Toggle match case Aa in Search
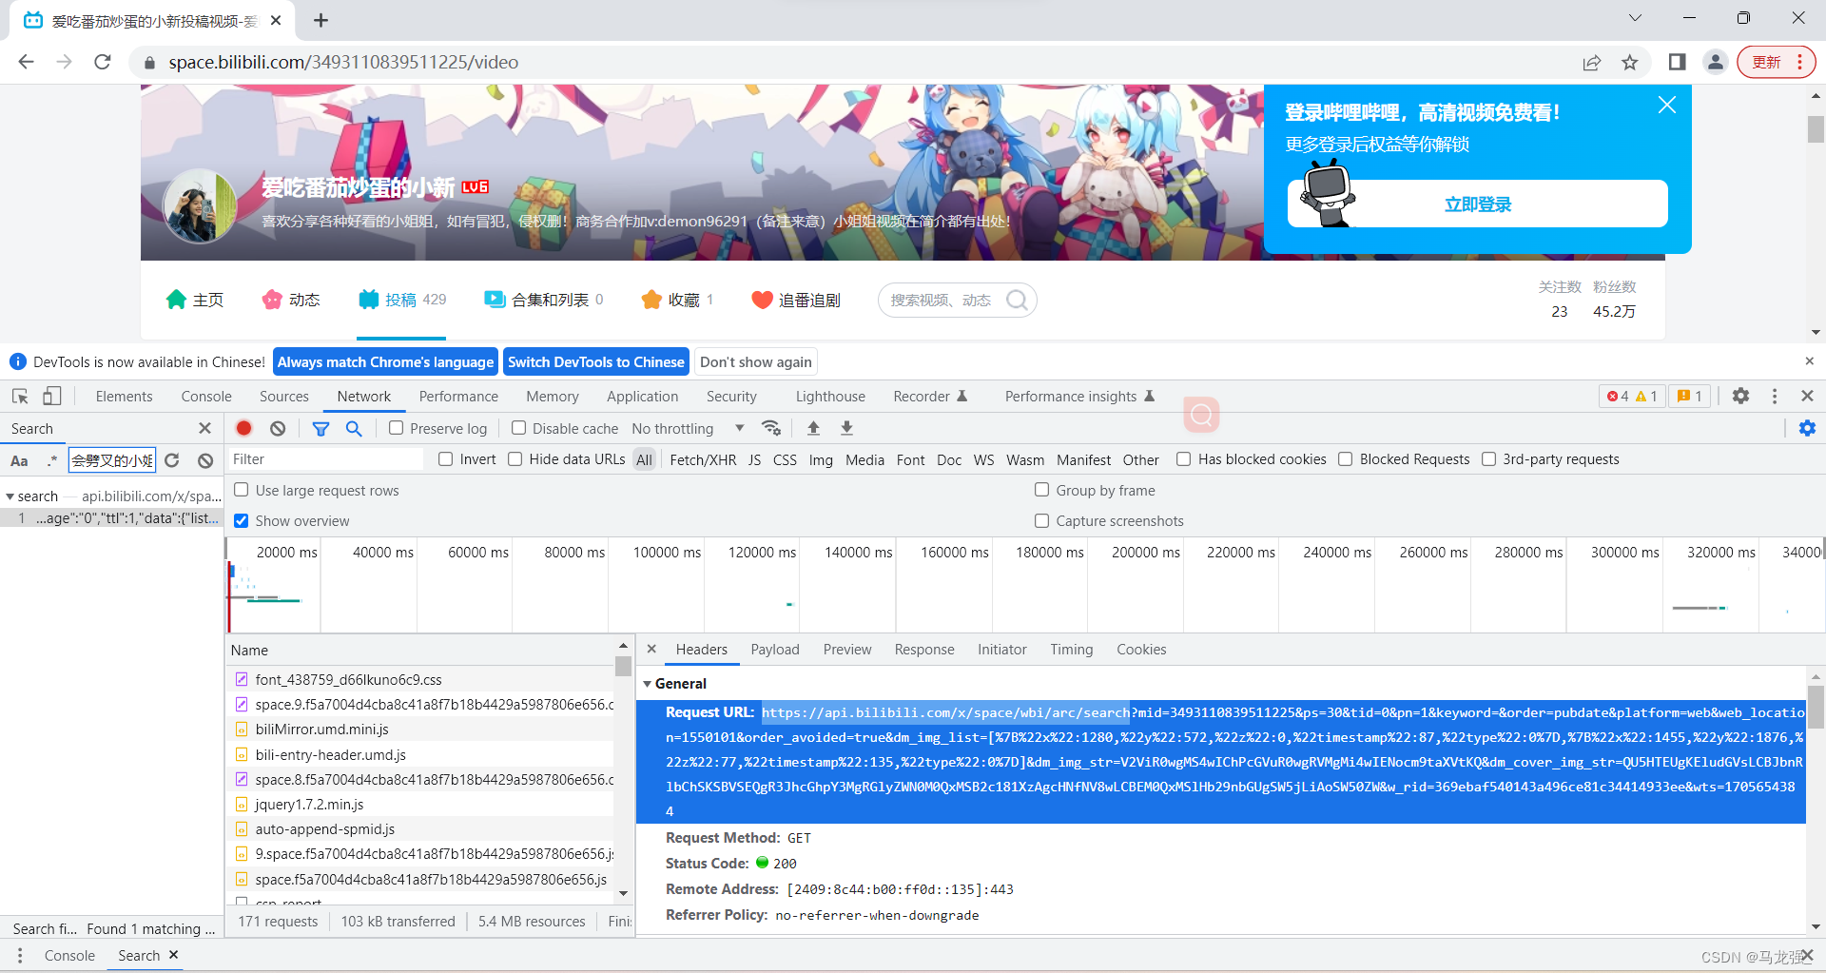This screenshot has width=1826, height=973. (x=19, y=460)
